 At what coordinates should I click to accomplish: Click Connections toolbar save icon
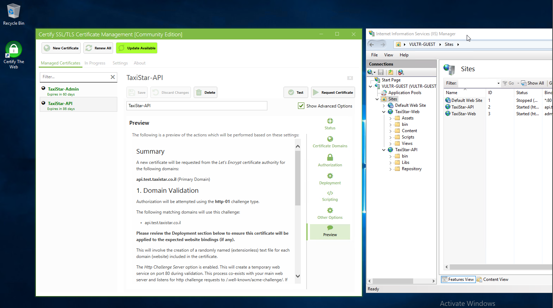point(381,72)
